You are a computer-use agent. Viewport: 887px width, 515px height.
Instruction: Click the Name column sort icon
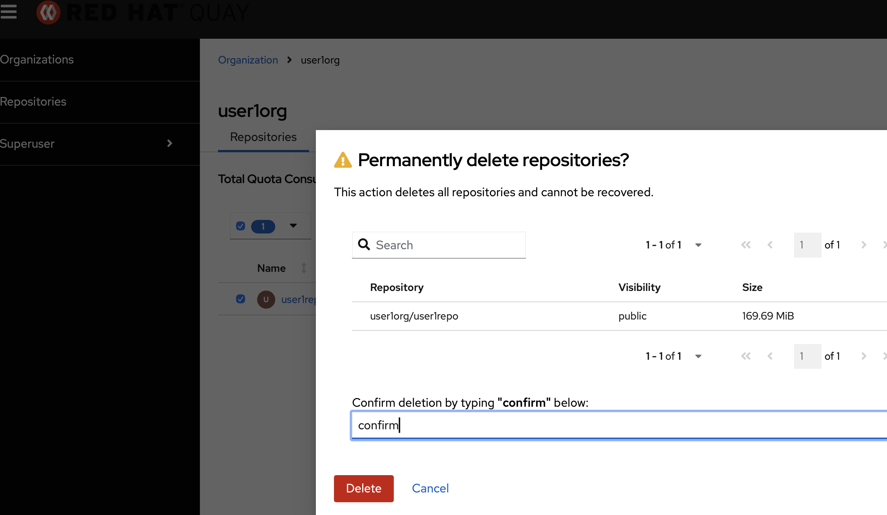(x=303, y=268)
